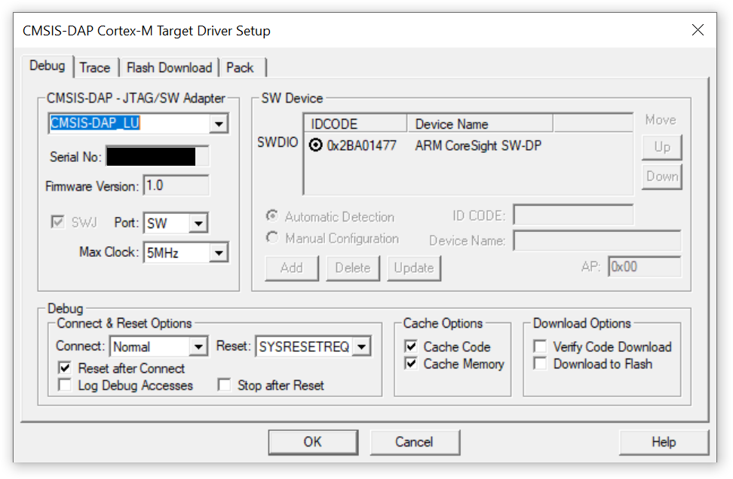Viewport: 733px width, 479px height.
Task: Click the Serial No field
Action: click(x=158, y=157)
